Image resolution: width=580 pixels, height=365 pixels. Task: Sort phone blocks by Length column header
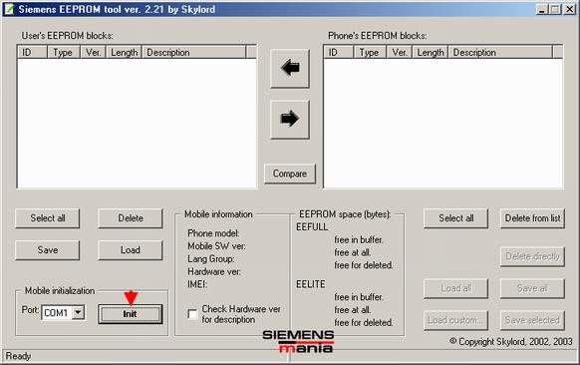431,52
